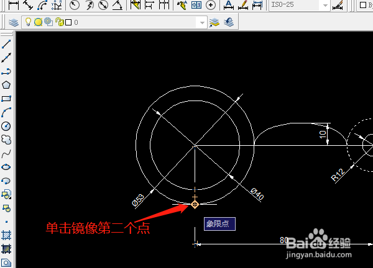Viewport: 373px width, 268px height.
Task: Select the Baseline dimension tool
Action: (x=149, y=5)
